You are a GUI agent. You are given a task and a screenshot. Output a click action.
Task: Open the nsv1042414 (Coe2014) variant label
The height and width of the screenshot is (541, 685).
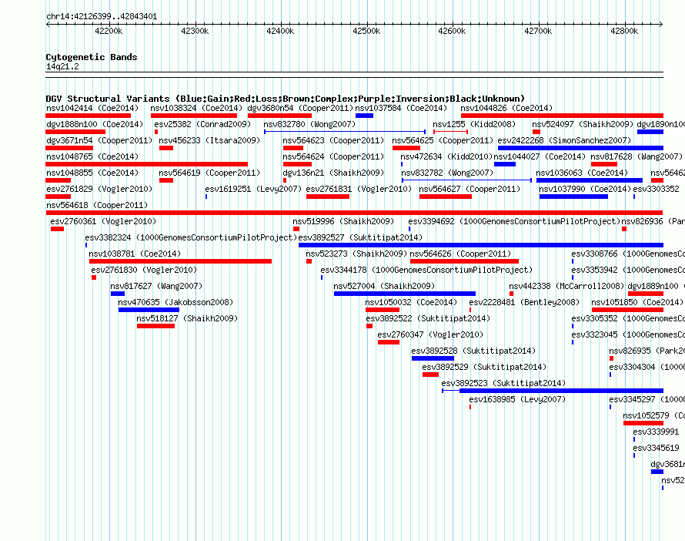92,108
